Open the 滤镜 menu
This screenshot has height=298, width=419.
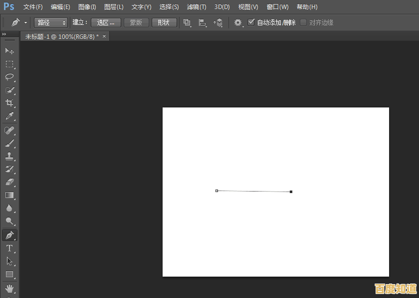(197, 7)
